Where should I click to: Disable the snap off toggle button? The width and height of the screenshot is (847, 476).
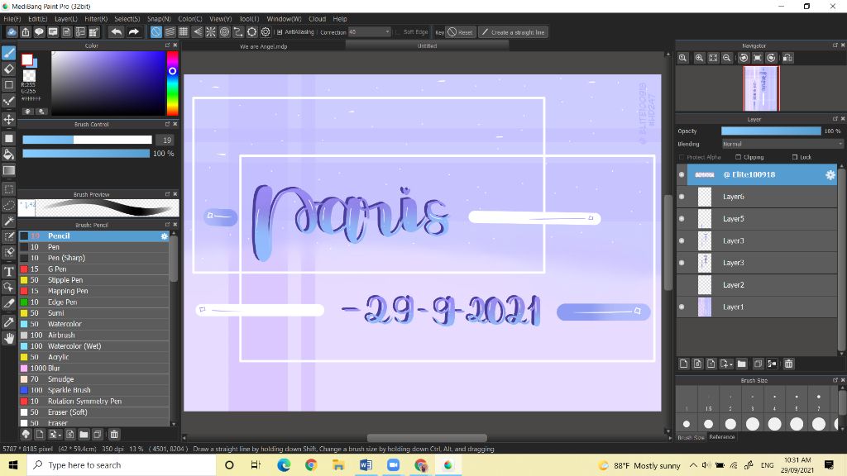tap(156, 32)
